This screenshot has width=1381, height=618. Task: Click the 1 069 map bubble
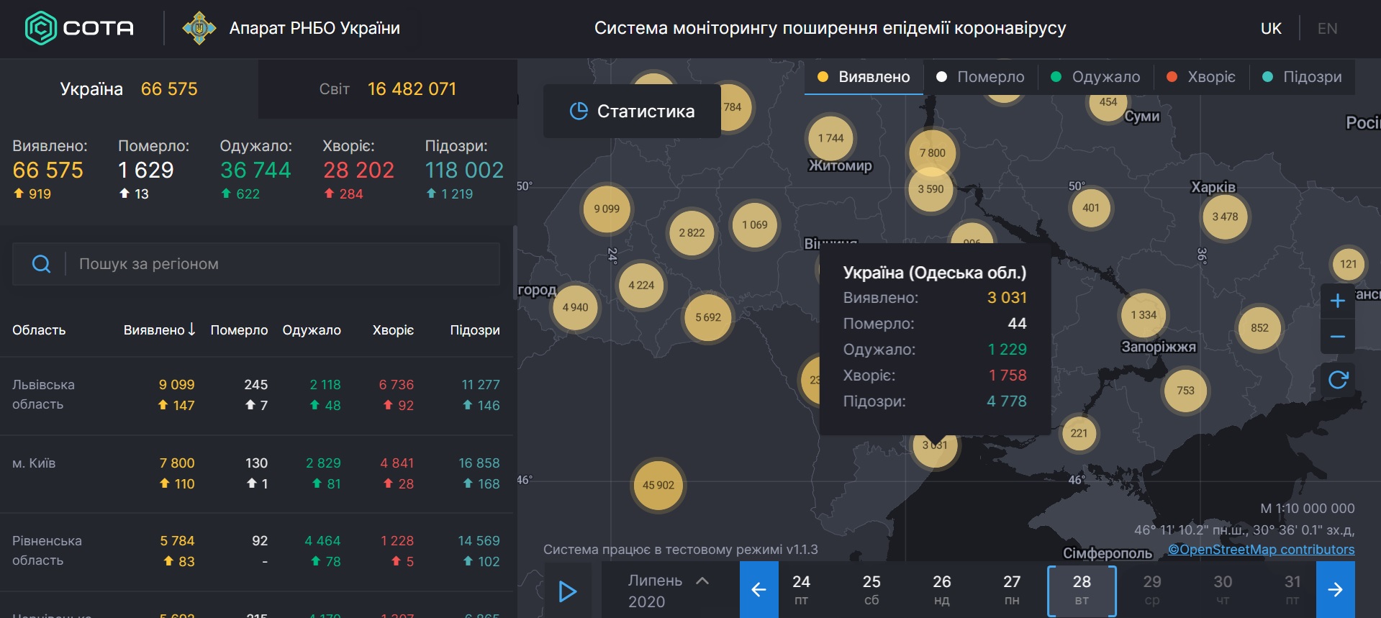[754, 225]
